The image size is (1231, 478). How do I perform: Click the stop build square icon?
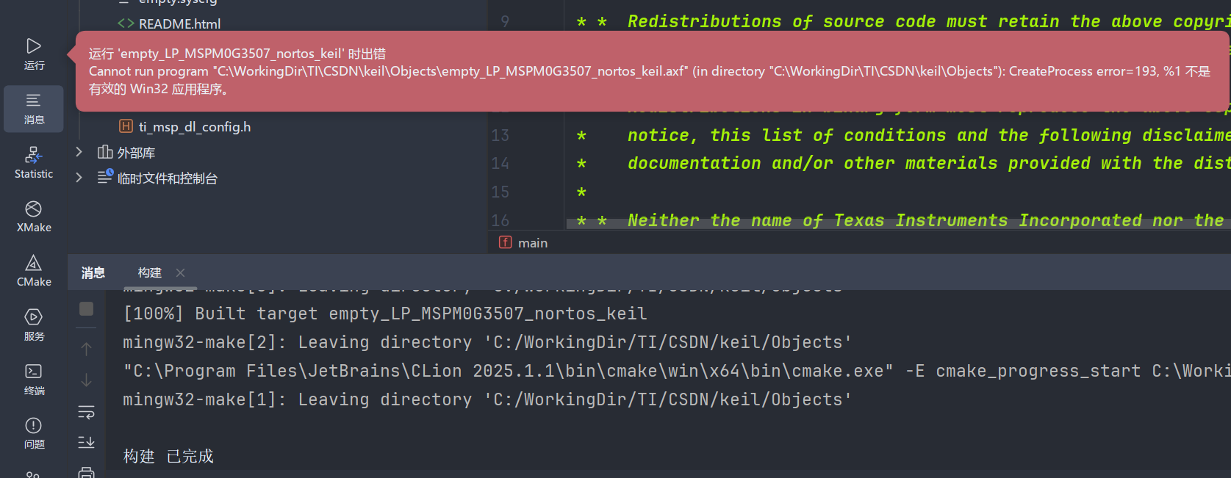86,309
